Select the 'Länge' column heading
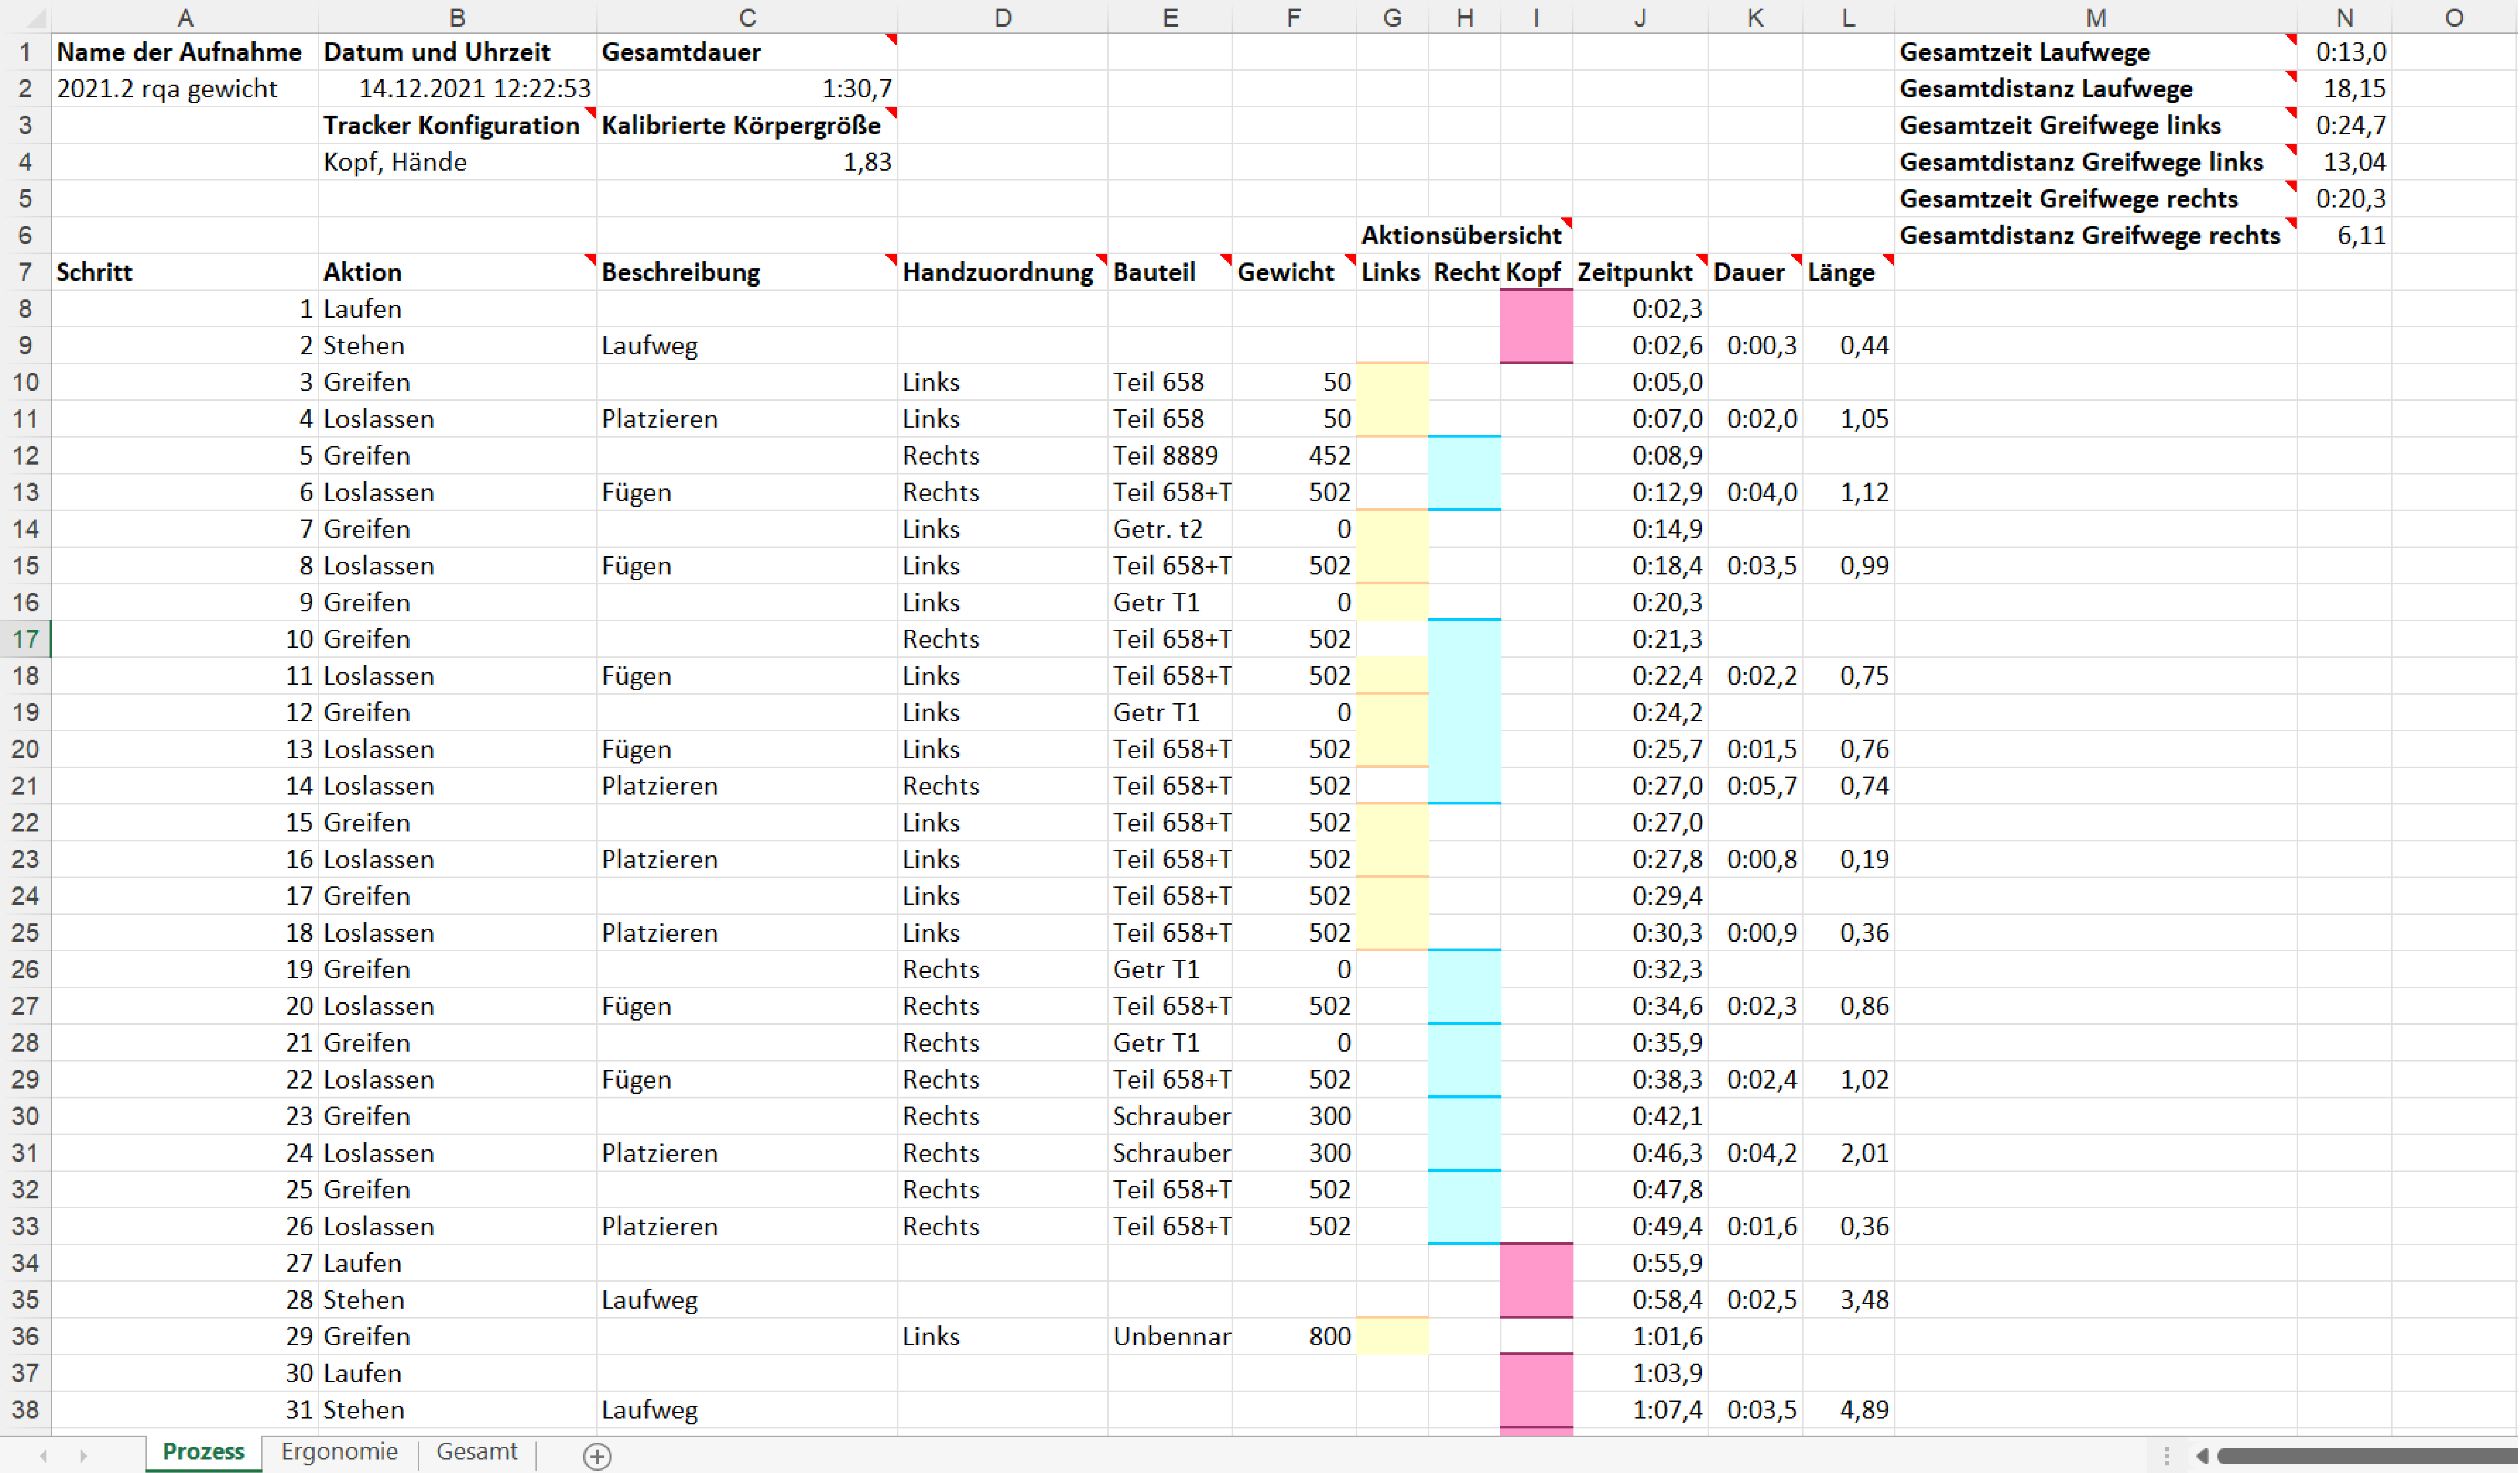This screenshot has width=2520, height=1473. 1848,272
